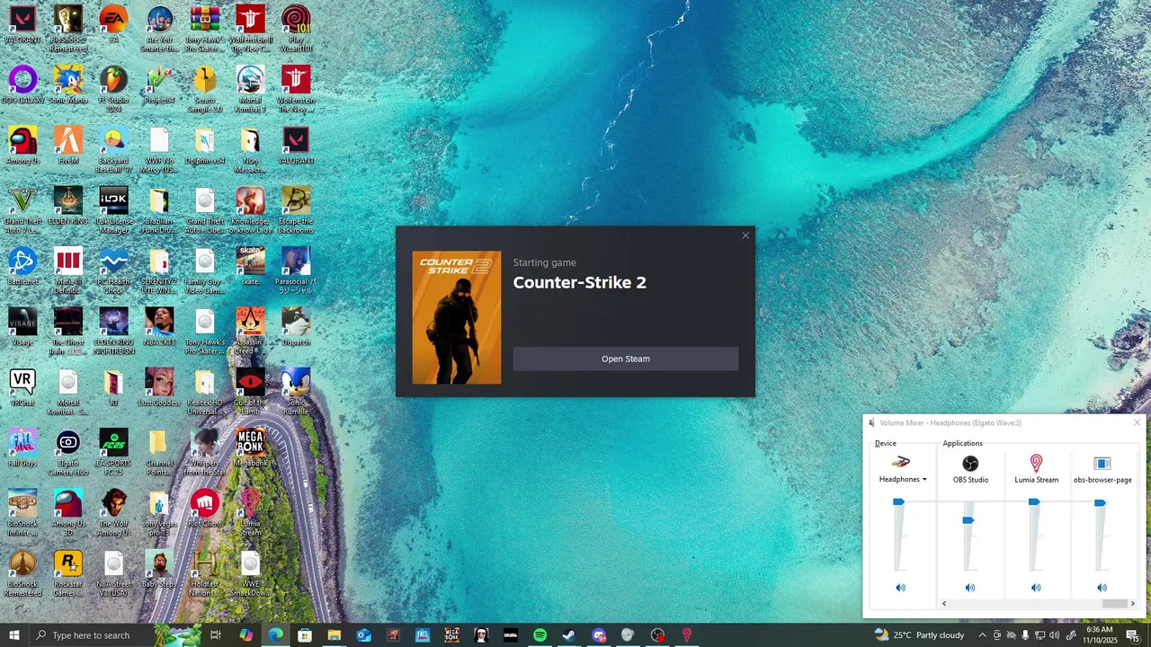This screenshot has width=1151, height=647.
Task: Select the Rockstar Games desktop shortcut
Action: pos(68,572)
